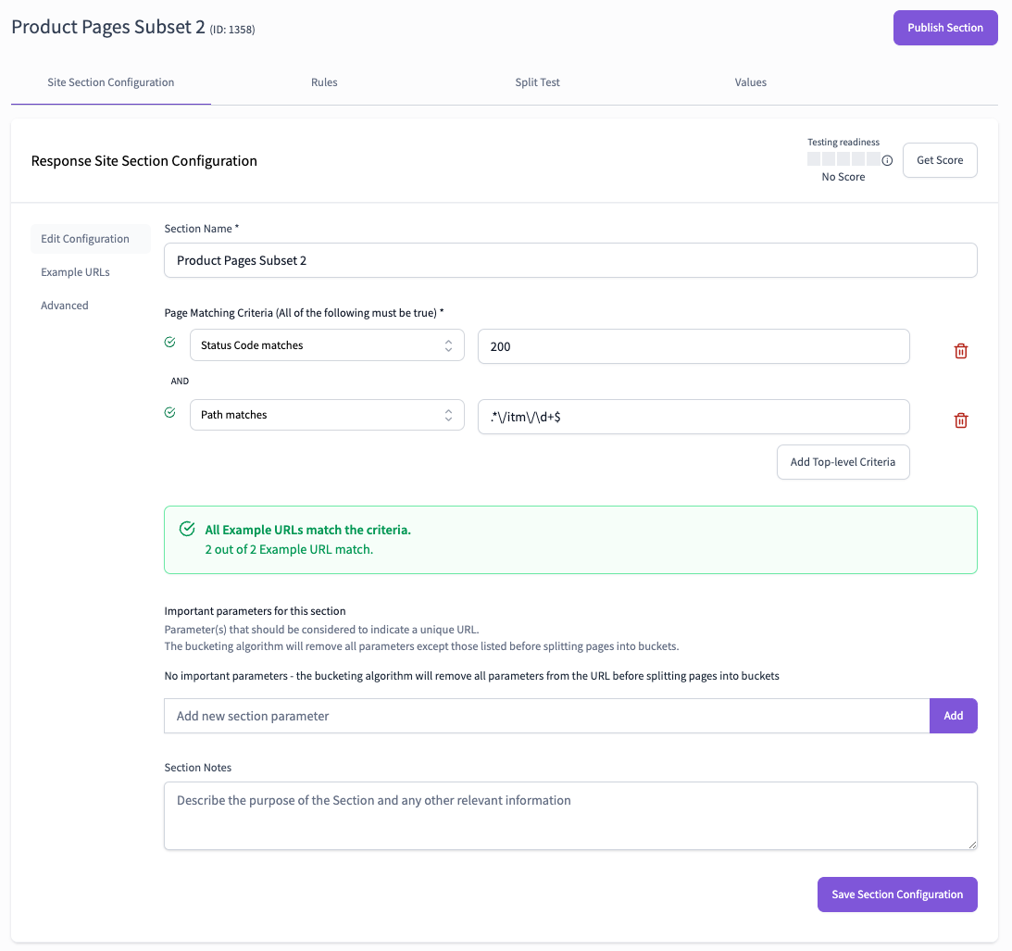This screenshot has width=1012, height=951.
Task: Open the Split Test tab
Action: [537, 82]
